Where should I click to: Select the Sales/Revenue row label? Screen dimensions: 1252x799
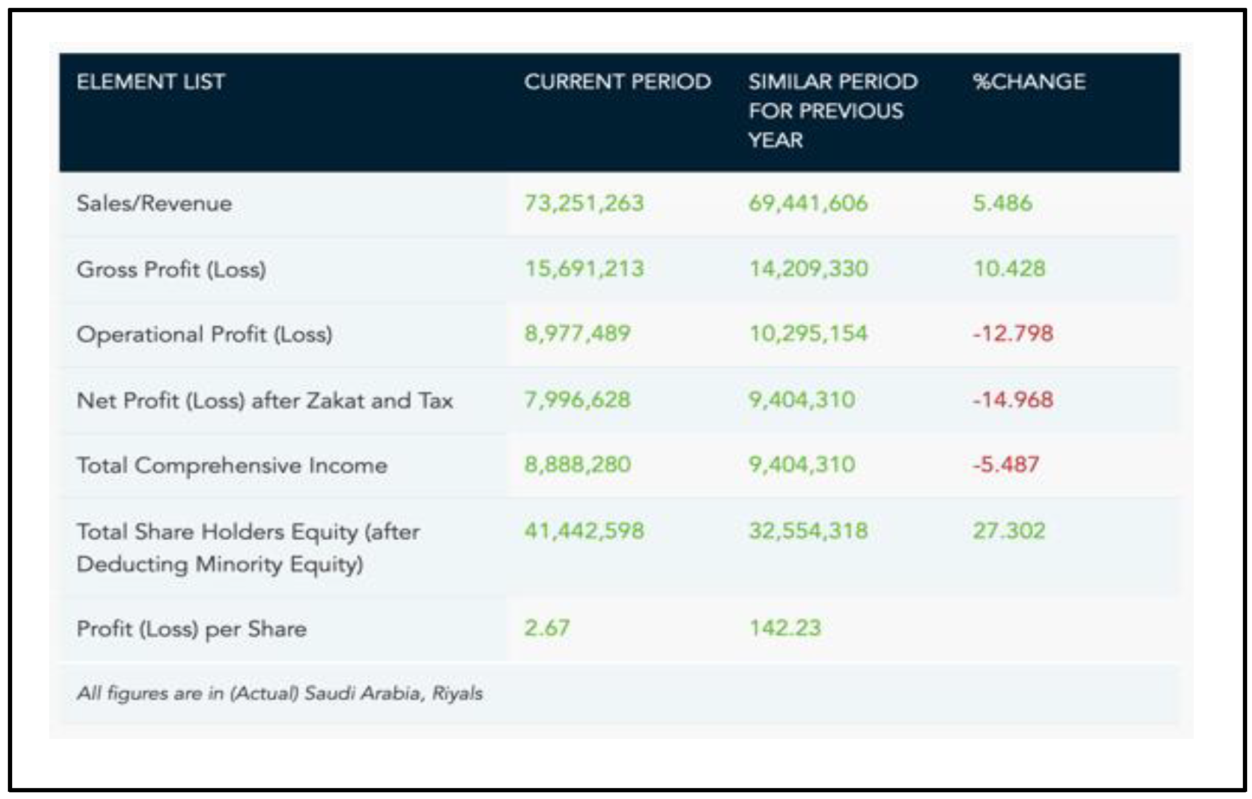point(154,203)
